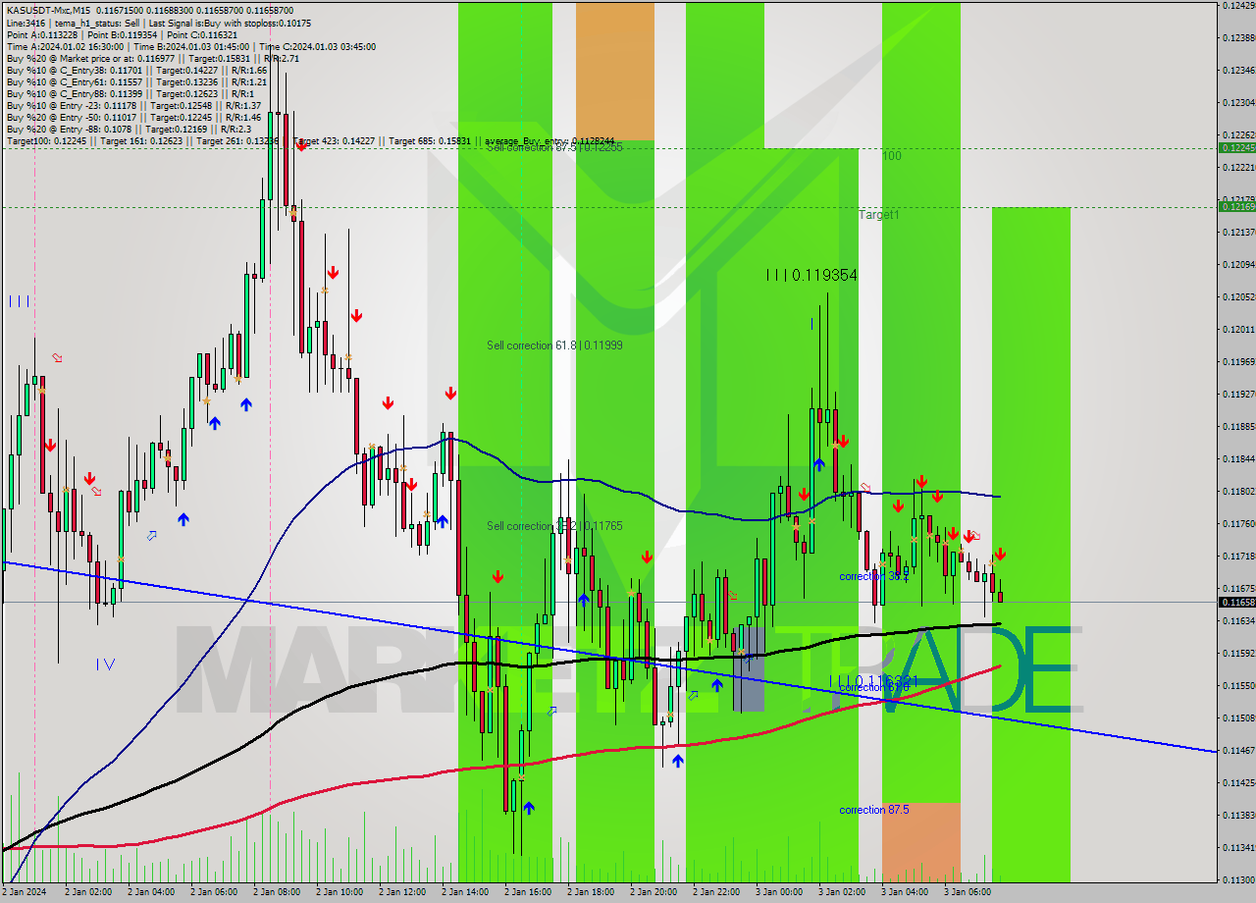Click the blue 'correction 87.5' label

[873, 810]
